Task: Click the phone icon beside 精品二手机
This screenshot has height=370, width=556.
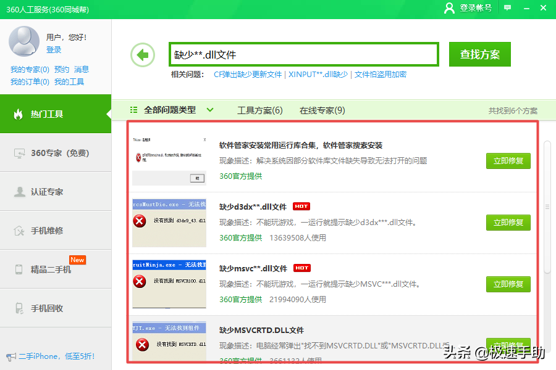Action: point(19,269)
